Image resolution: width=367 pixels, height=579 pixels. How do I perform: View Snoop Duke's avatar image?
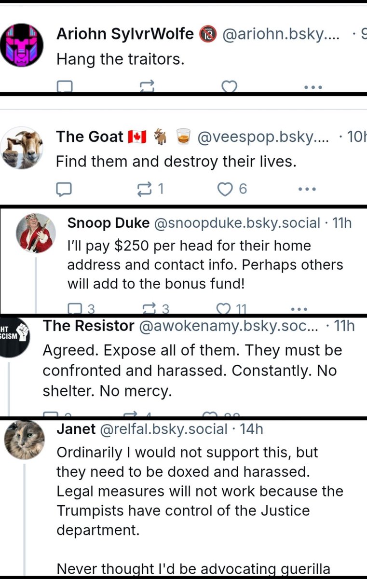(36, 233)
